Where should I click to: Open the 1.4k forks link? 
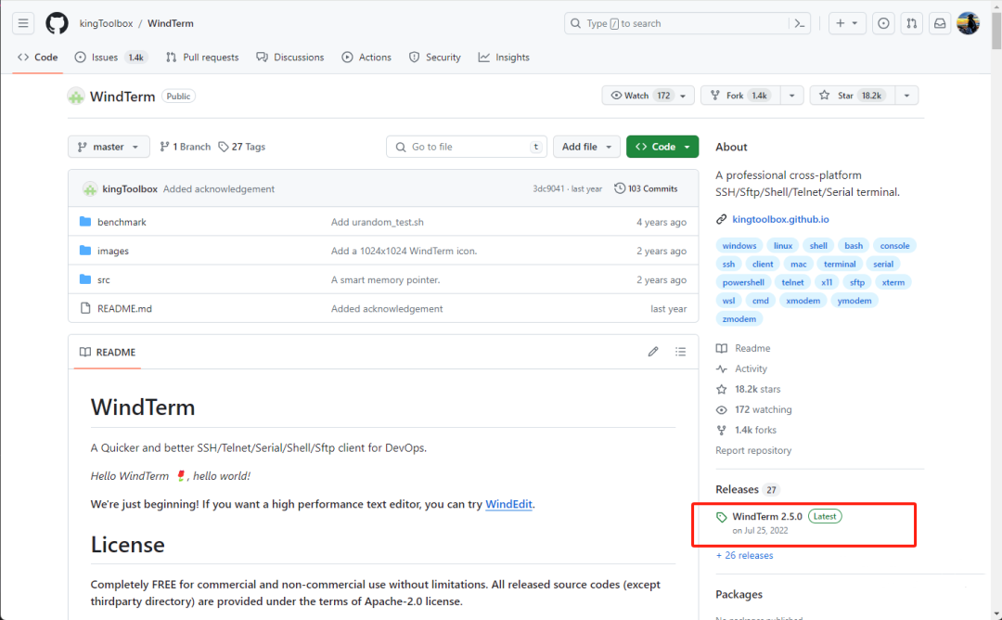(x=755, y=430)
